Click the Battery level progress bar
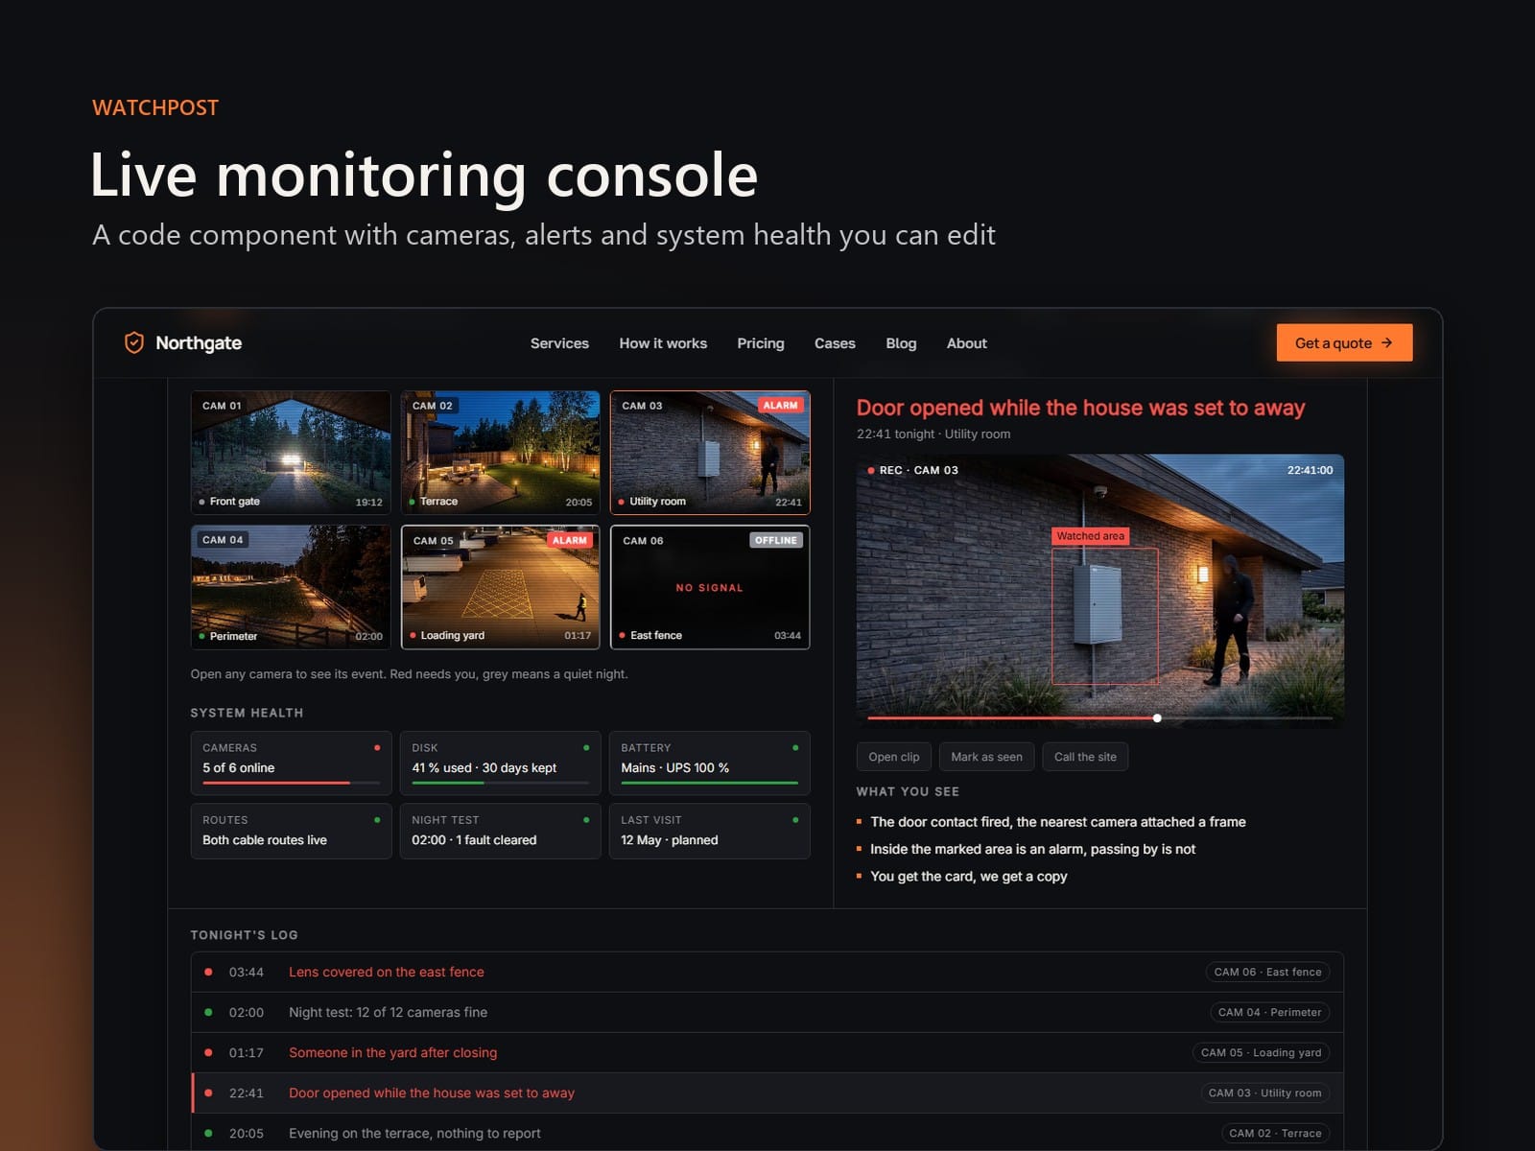This screenshot has height=1151, width=1535. pyautogui.click(x=710, y=783)
